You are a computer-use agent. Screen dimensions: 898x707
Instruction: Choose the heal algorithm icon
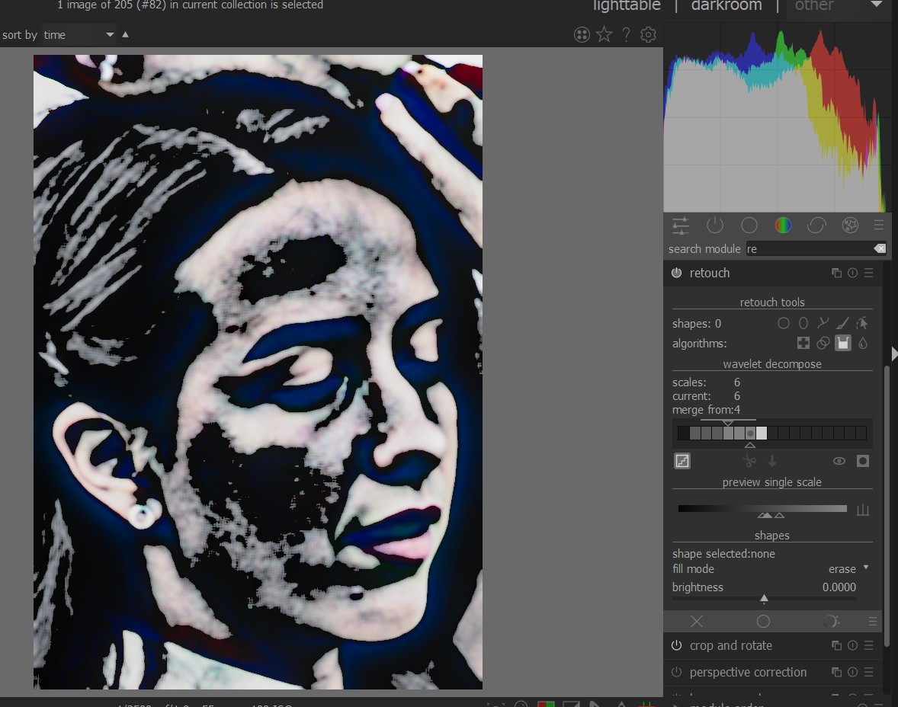pyautogui.click(x=803, y=343)
